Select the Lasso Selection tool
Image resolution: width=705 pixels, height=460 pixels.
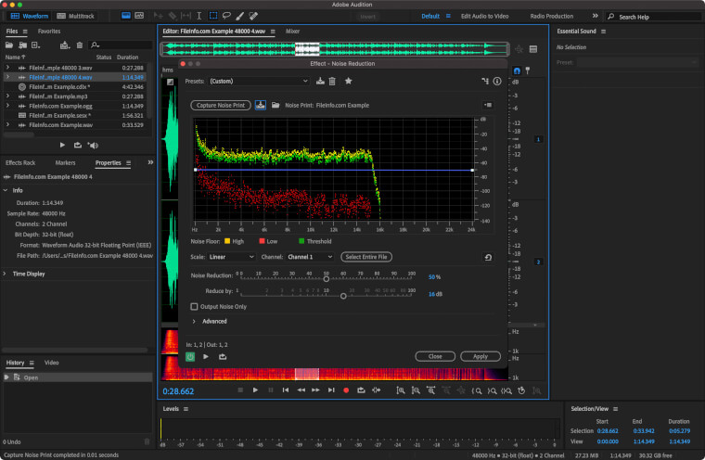[x=225, y=16]
